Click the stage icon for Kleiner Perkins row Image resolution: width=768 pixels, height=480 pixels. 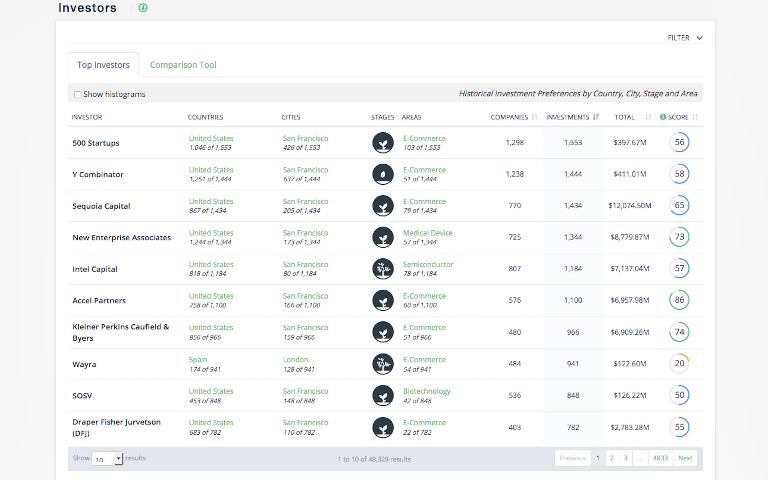point(383,332)
